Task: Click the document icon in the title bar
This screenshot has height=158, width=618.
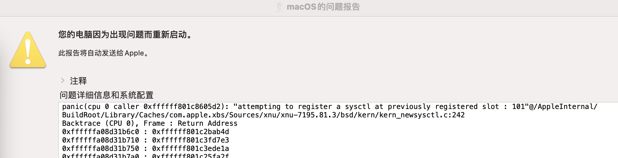Action: pos(279,7)
